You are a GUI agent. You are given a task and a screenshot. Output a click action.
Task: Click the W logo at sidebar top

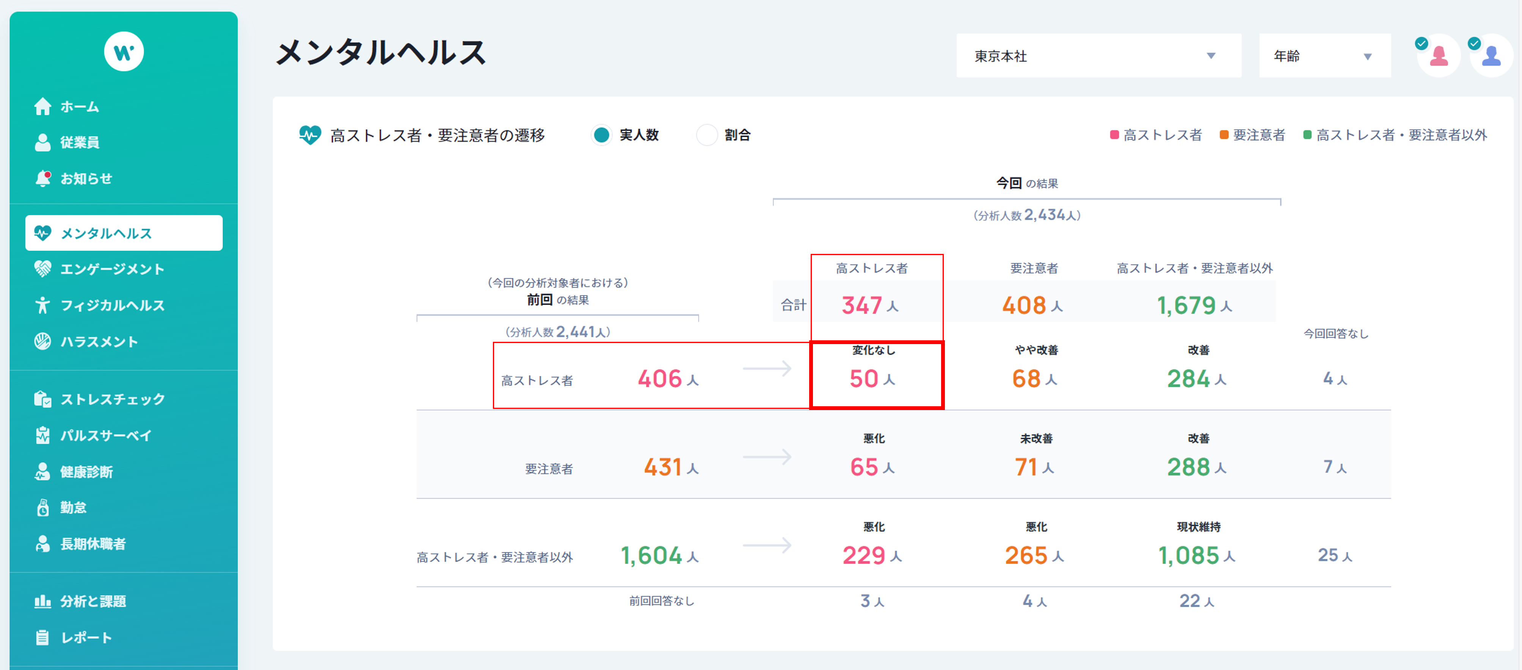(124, 52)
